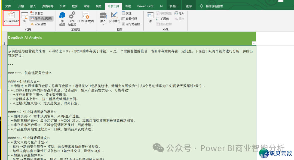
Task: Open the DeepSeek_AI_Analysis cell dropdown arrow
Action: coord(254,43)
